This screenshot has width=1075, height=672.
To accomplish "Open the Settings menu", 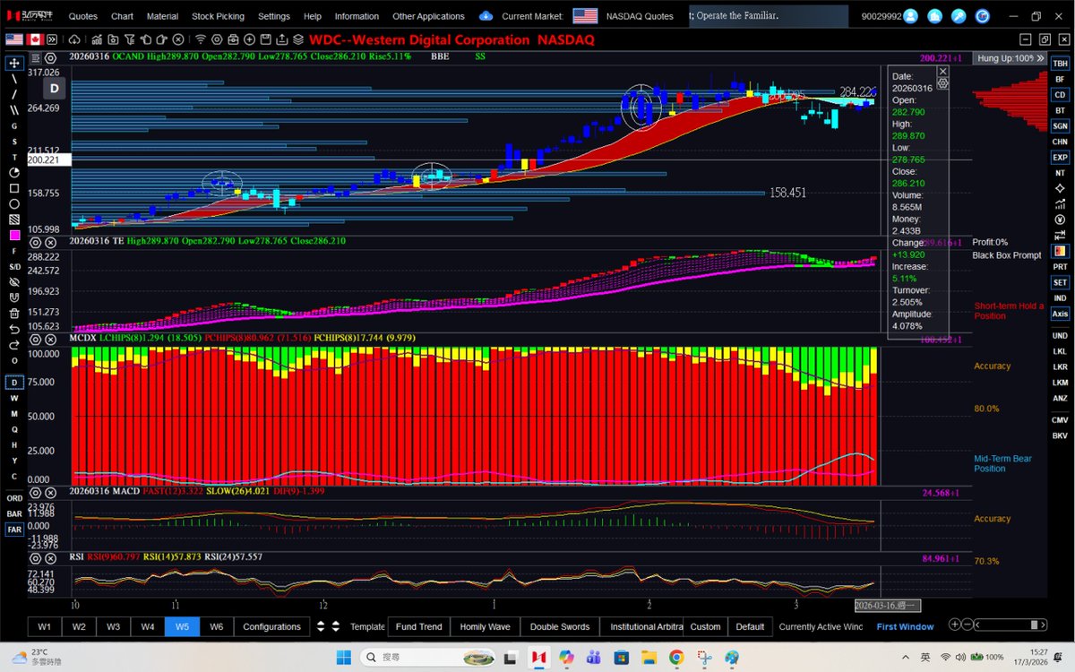I will 273,16.
